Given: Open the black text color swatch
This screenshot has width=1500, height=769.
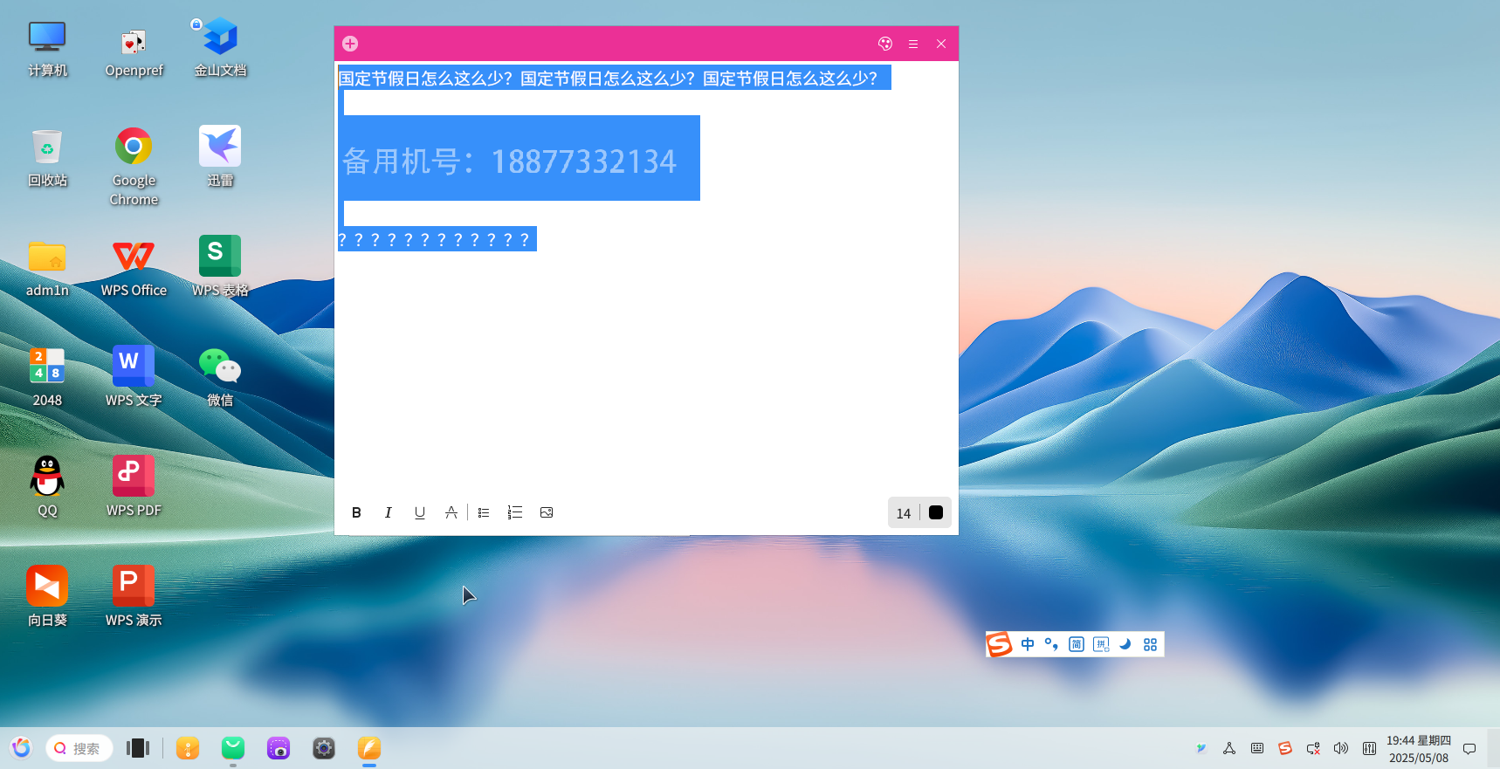Looking at the screenshot, I should [x=936, y=512].
